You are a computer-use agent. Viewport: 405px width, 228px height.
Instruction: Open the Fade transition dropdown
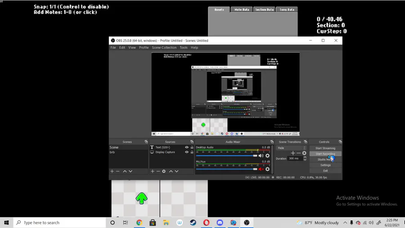(291, 148)
